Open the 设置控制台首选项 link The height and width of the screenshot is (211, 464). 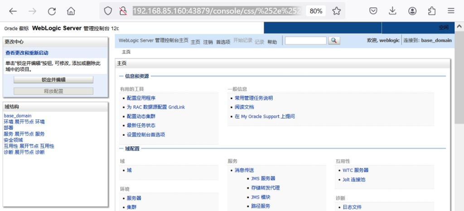tap(146, 135)
